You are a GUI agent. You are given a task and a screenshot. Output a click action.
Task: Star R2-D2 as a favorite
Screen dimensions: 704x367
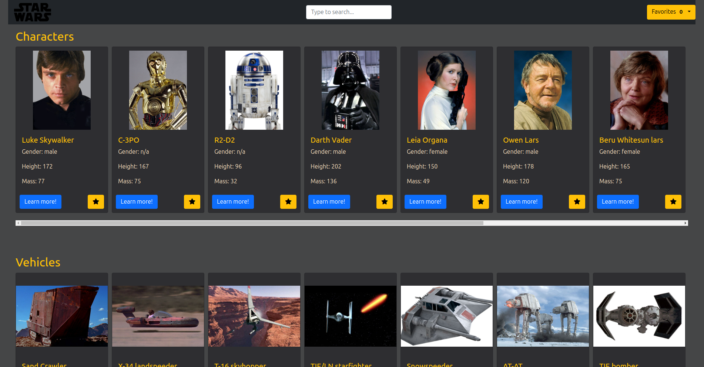288,202
